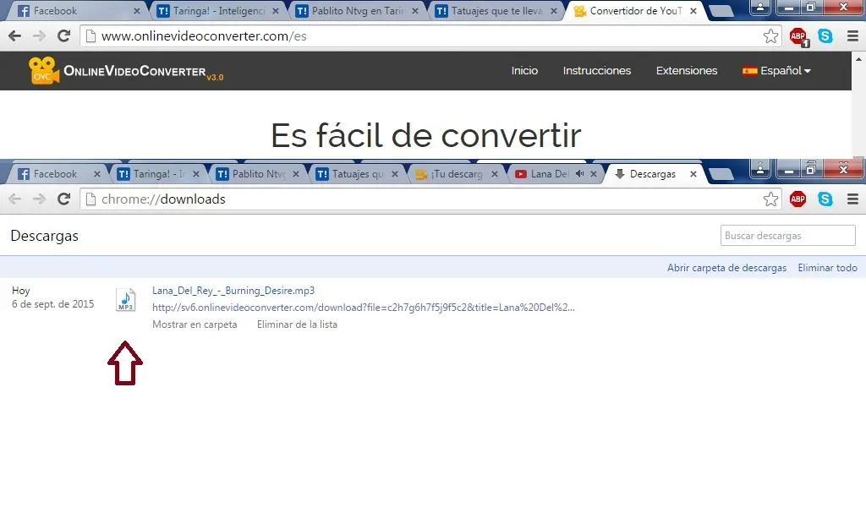Viewport: 866px width, 507px height.
Task: Click the Buscar descargas search field
Action: click(787, 236)
